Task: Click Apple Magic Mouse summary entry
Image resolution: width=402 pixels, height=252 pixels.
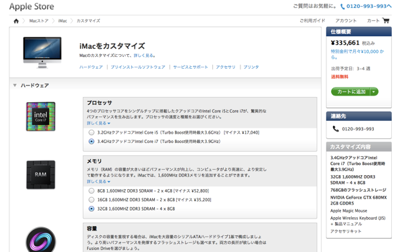Action: click(348, 211)
